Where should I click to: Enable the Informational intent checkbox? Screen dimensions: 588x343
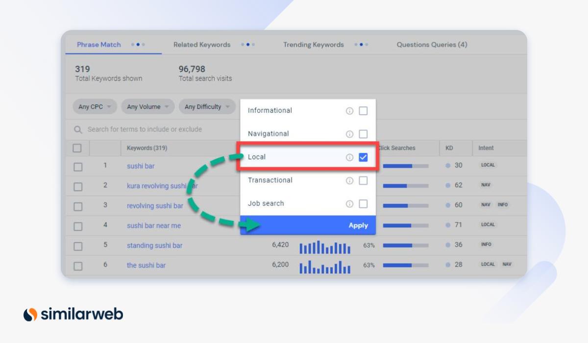click(x=363, y=111)
